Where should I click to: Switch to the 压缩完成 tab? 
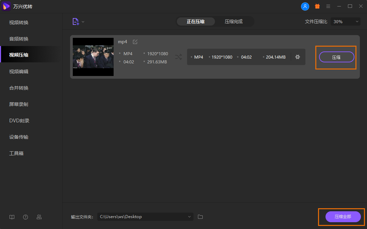tap(234, 21)
